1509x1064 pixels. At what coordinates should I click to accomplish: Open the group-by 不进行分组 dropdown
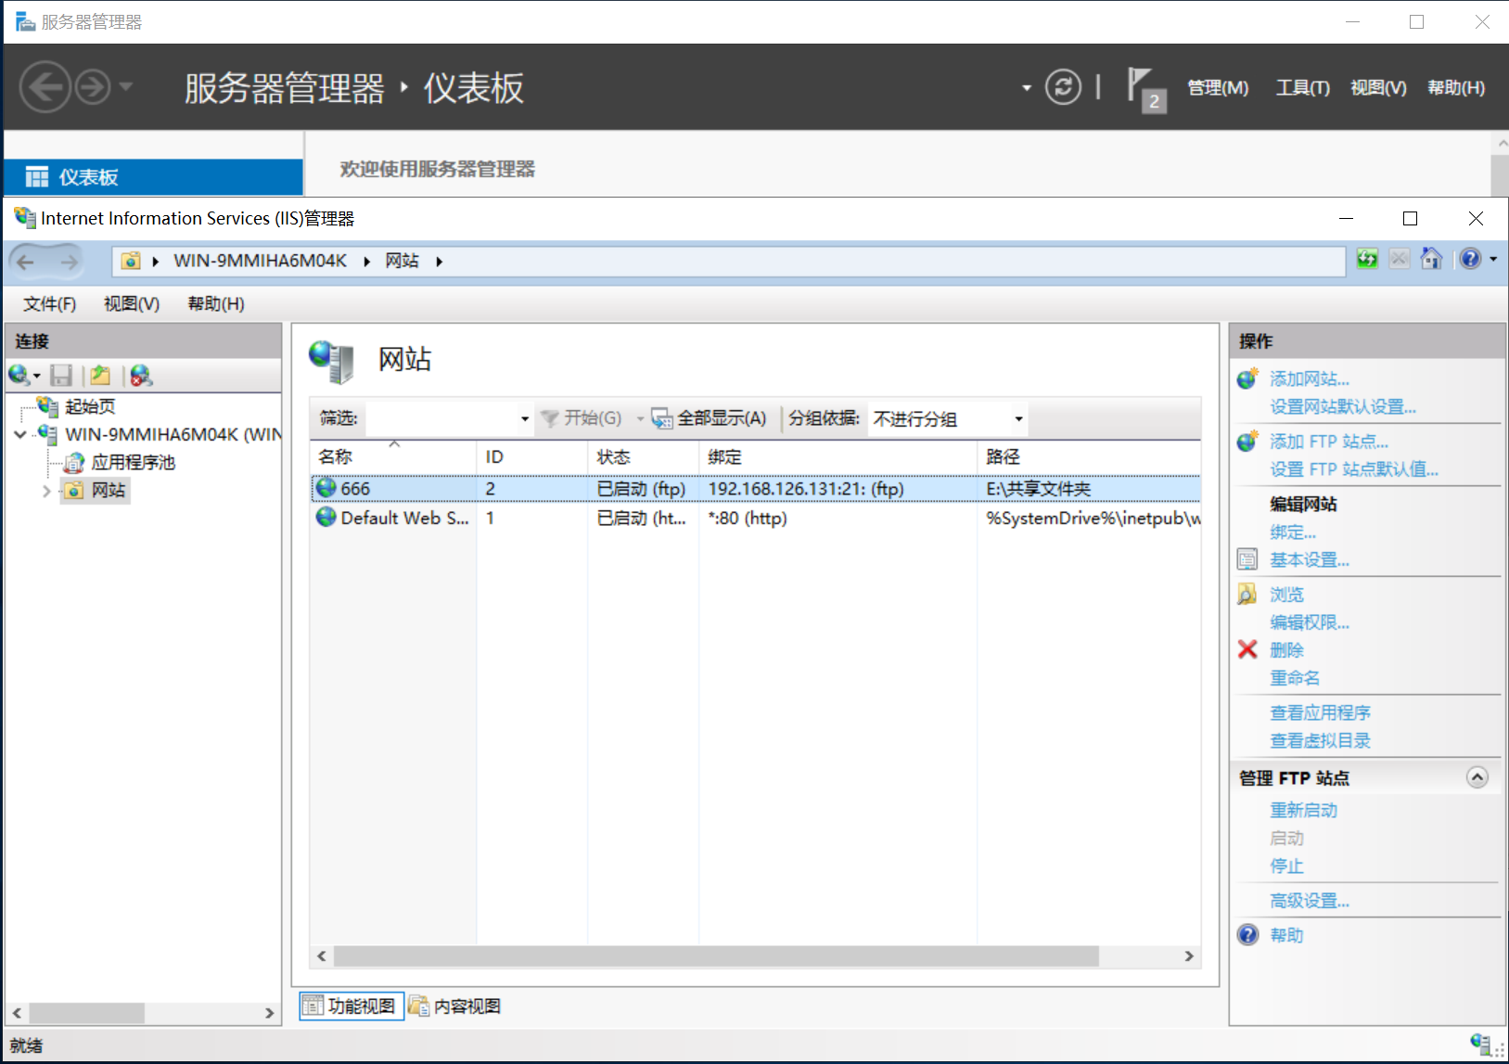pyautogui.click(x=948, y=418)
